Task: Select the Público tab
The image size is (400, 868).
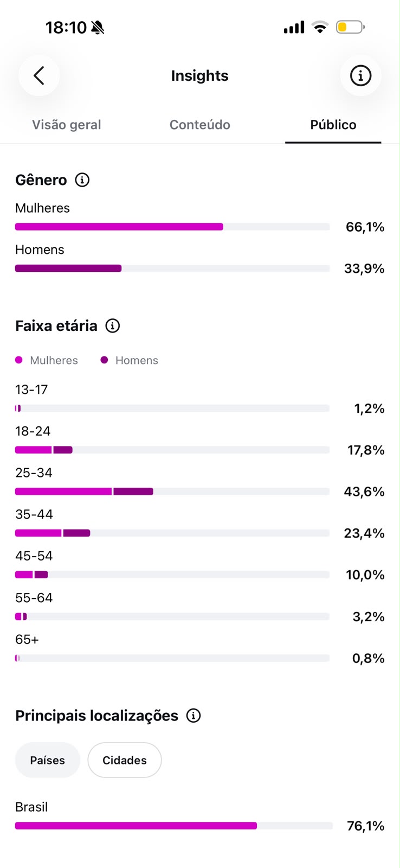Action: (x=333, y=125)
